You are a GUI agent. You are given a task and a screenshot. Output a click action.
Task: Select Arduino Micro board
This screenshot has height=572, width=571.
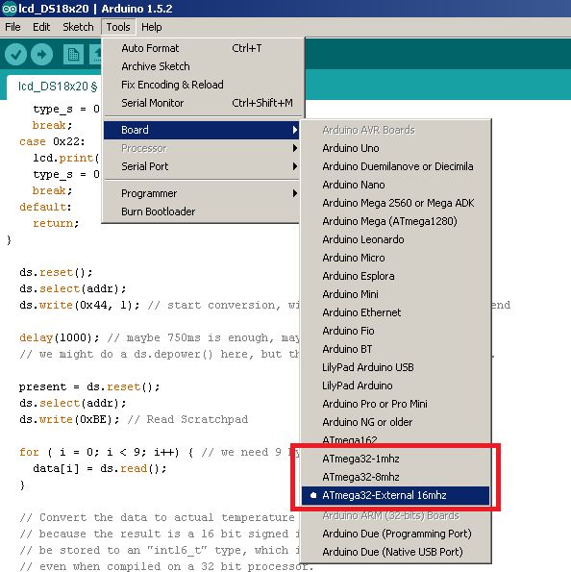395,258
